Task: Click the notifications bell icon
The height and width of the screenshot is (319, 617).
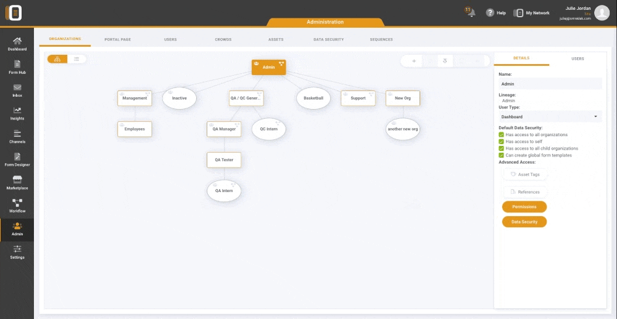Action: [x=471, y=13]
